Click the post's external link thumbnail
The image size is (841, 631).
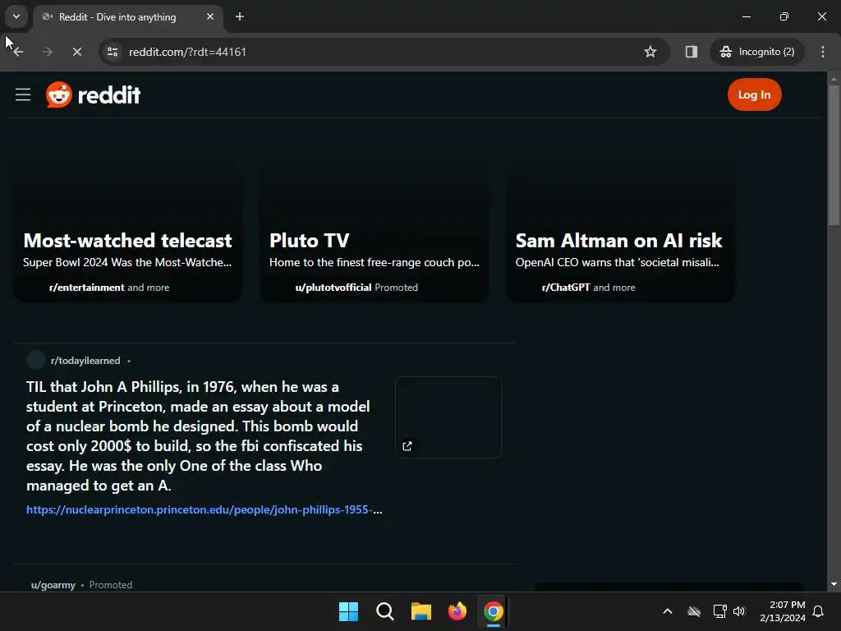(448, 417)
